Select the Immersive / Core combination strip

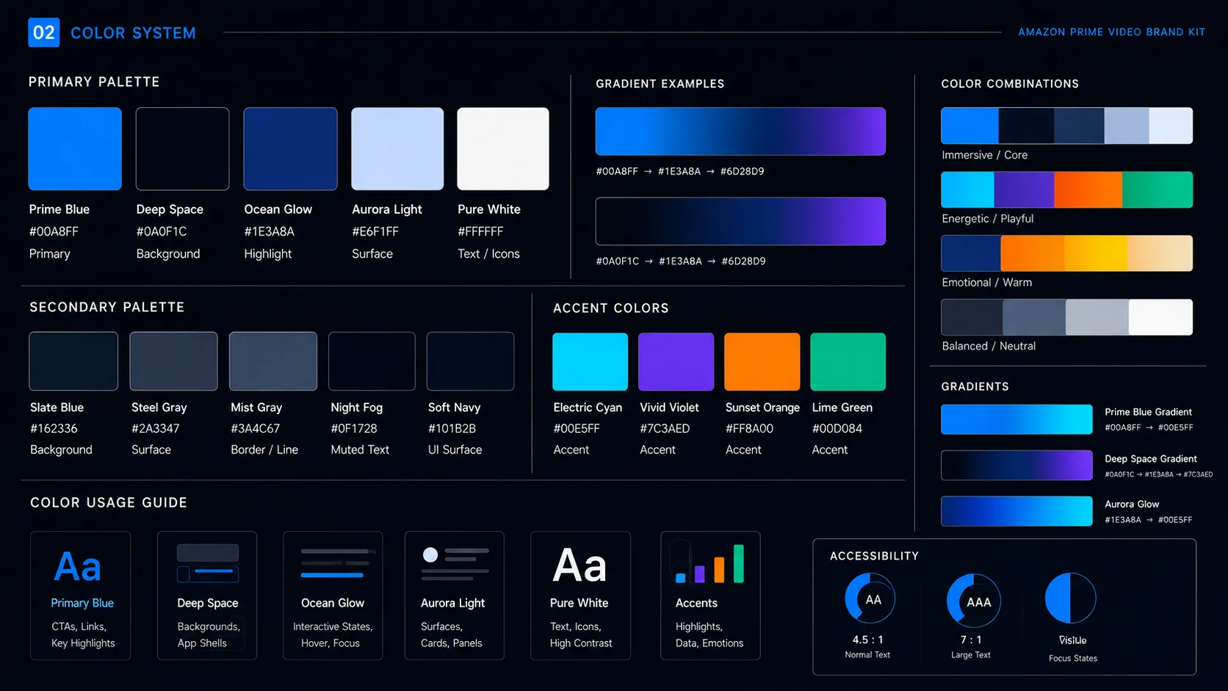pos(1066,126)
